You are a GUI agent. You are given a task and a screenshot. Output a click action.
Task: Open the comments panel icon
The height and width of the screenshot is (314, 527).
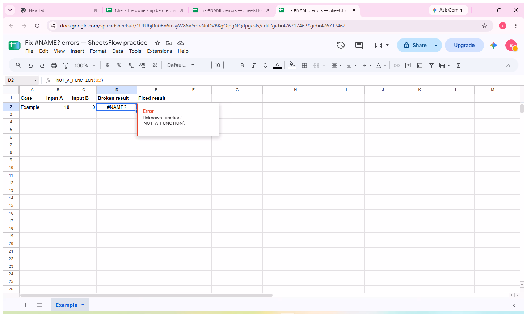pos(359,45)
